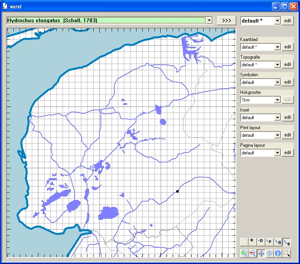Screen dimensions: 300x264
Task: Select the zoom out magnifier tool
Action: click(252, 253)
